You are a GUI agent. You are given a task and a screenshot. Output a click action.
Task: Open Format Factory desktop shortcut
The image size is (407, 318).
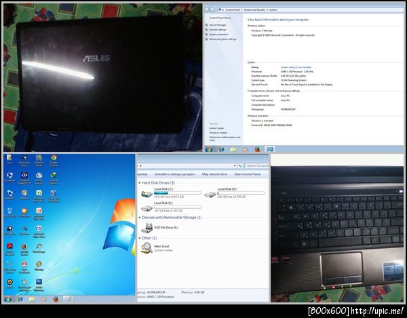(39, 178)
